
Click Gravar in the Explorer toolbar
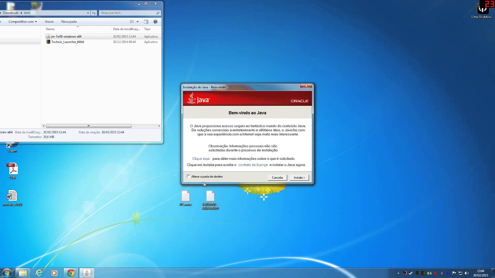[x=49, y=22]
